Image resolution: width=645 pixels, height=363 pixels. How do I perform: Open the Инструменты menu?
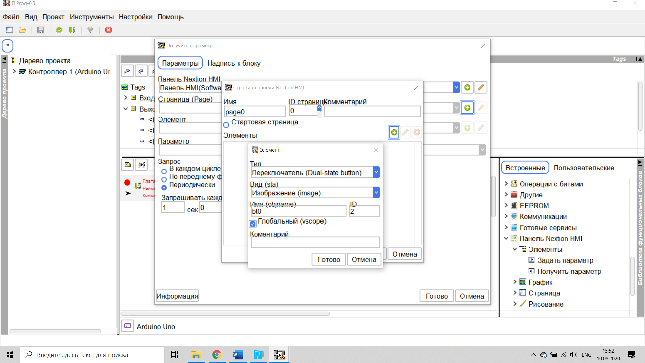91,17
